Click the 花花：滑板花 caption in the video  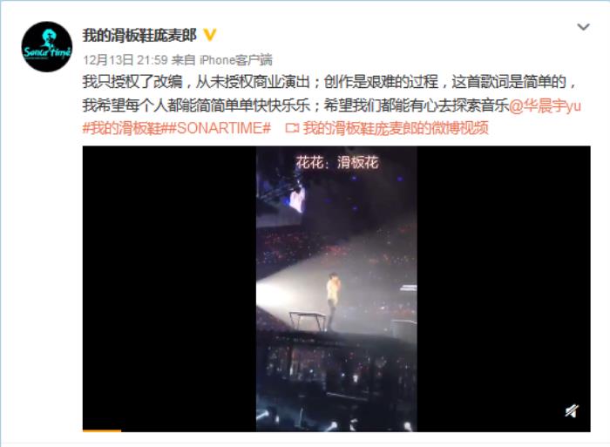point(337,162)
